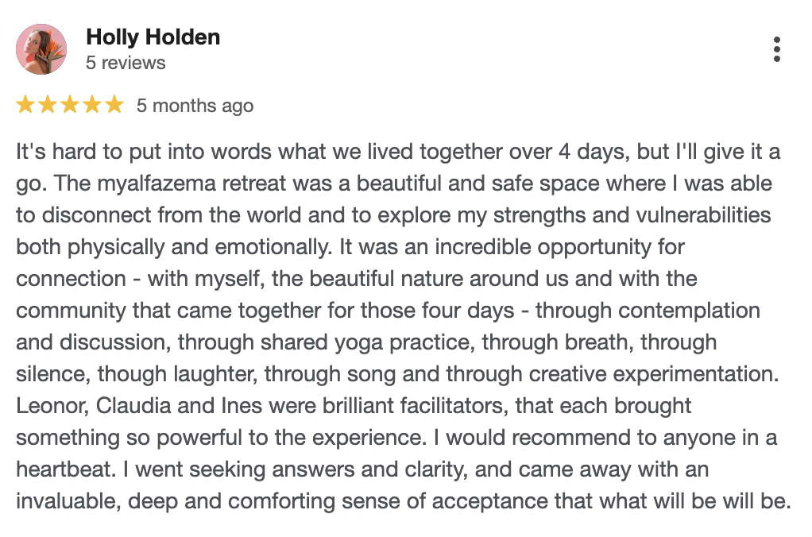Click the fifth yellow rating star
The width and height of the screenshot is (812, 537).
tap(114, 105)
